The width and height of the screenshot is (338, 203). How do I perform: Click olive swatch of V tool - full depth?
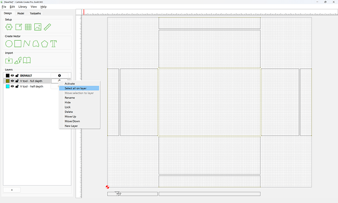click(7, 81)
